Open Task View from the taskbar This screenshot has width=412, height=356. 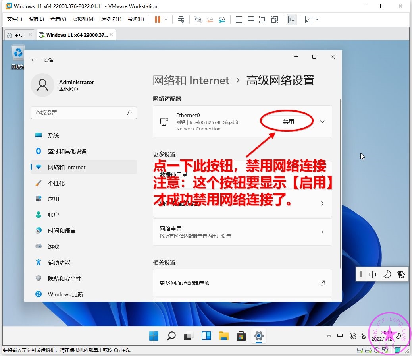[x=189, y=336]
